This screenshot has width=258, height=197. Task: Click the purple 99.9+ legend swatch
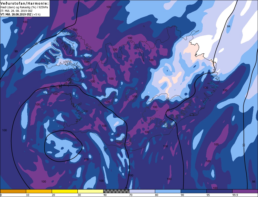point(245,191)
